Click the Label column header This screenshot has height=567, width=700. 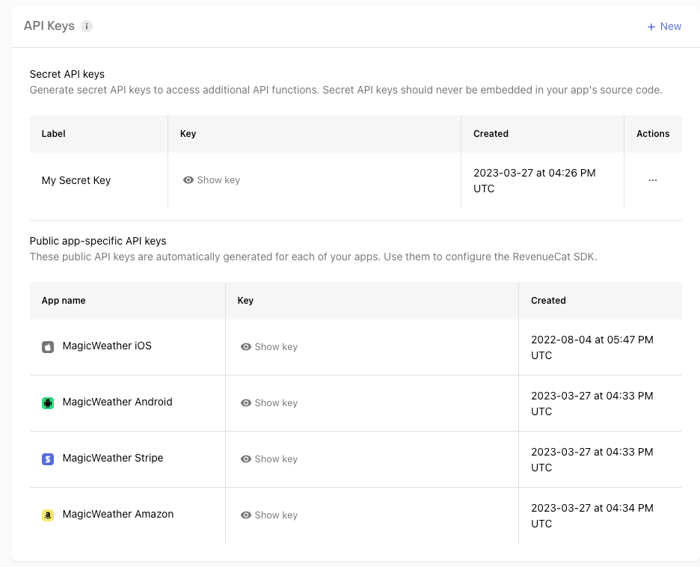click(54, 134)
